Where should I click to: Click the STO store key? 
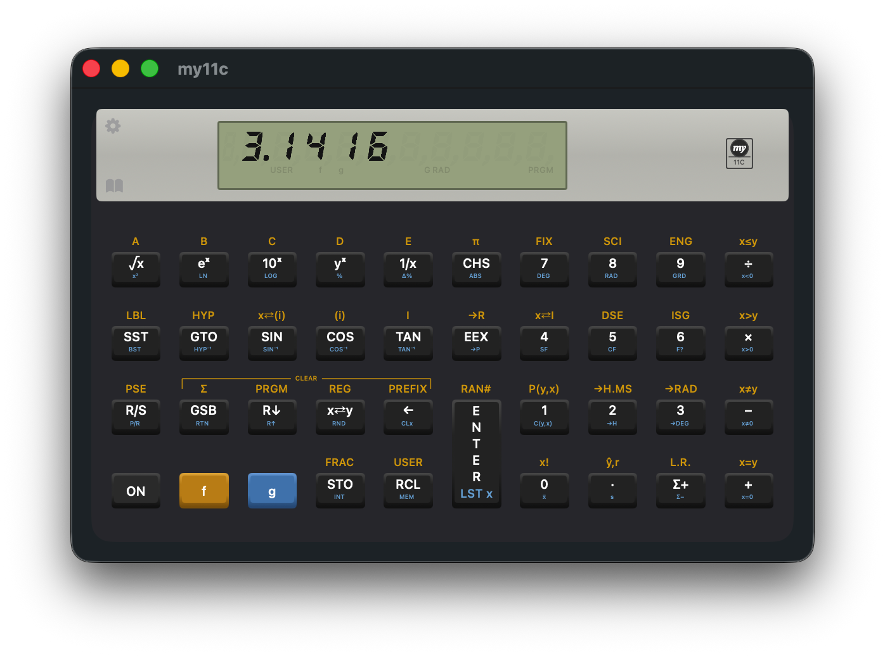click(x=340, y=490)
